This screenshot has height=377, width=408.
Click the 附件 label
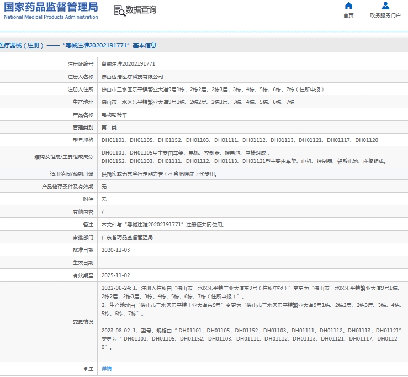88,199
